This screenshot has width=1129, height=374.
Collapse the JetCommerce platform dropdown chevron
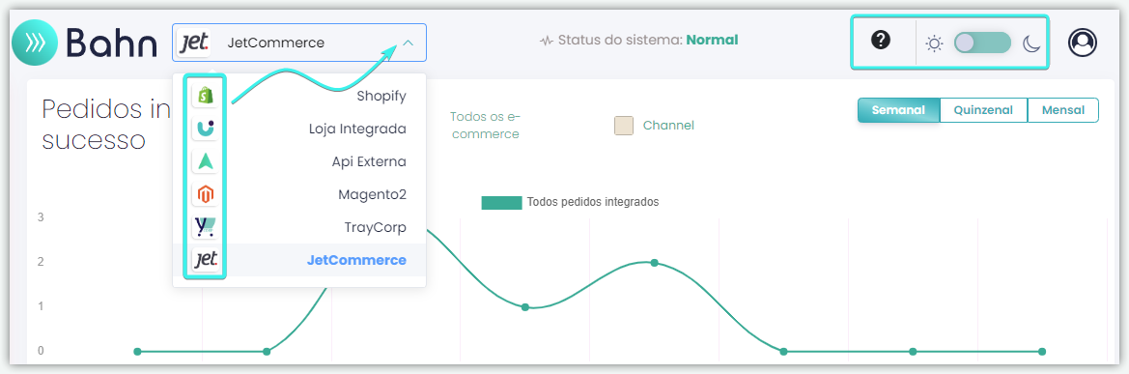point(409,43)
